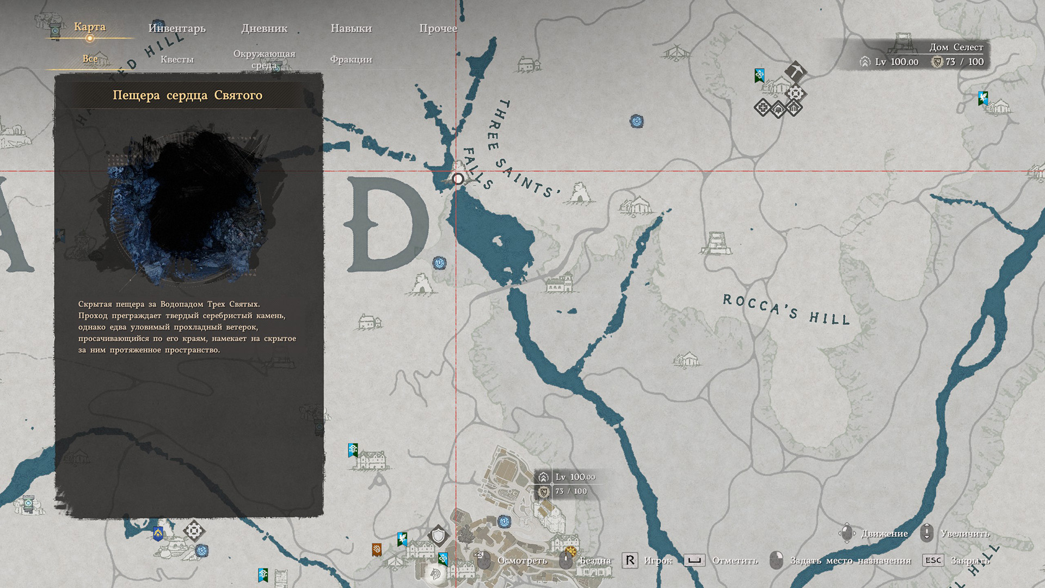1045x588 pixels.
Task: Select the blue waypoint inside the city
Action: (505, 522)
